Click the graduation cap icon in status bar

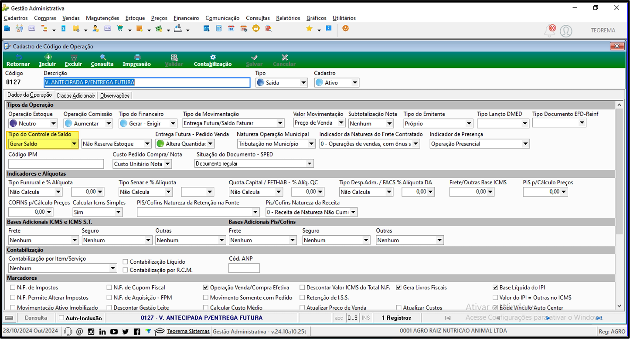[x=160, y=332]
